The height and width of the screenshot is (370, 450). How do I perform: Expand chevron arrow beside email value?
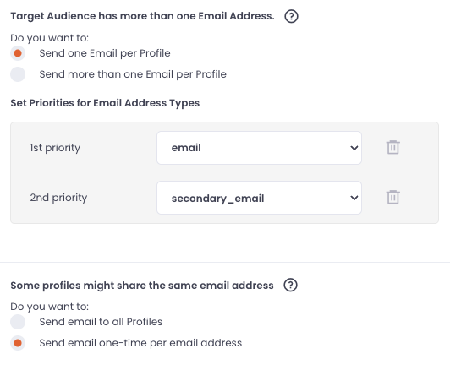(354, 148)
